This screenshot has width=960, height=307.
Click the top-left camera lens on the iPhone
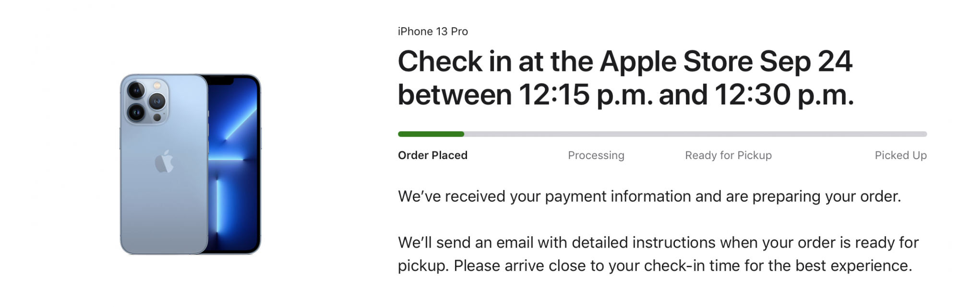(136, 90)
